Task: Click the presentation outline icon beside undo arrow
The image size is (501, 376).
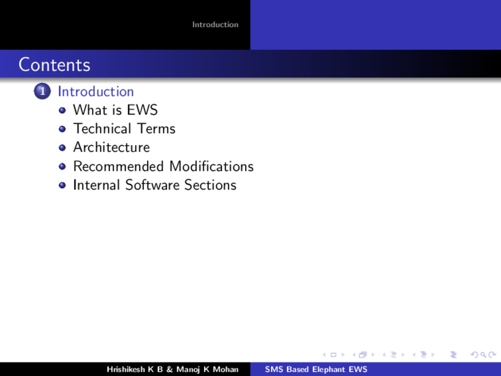Action: (x=454, y=354)
